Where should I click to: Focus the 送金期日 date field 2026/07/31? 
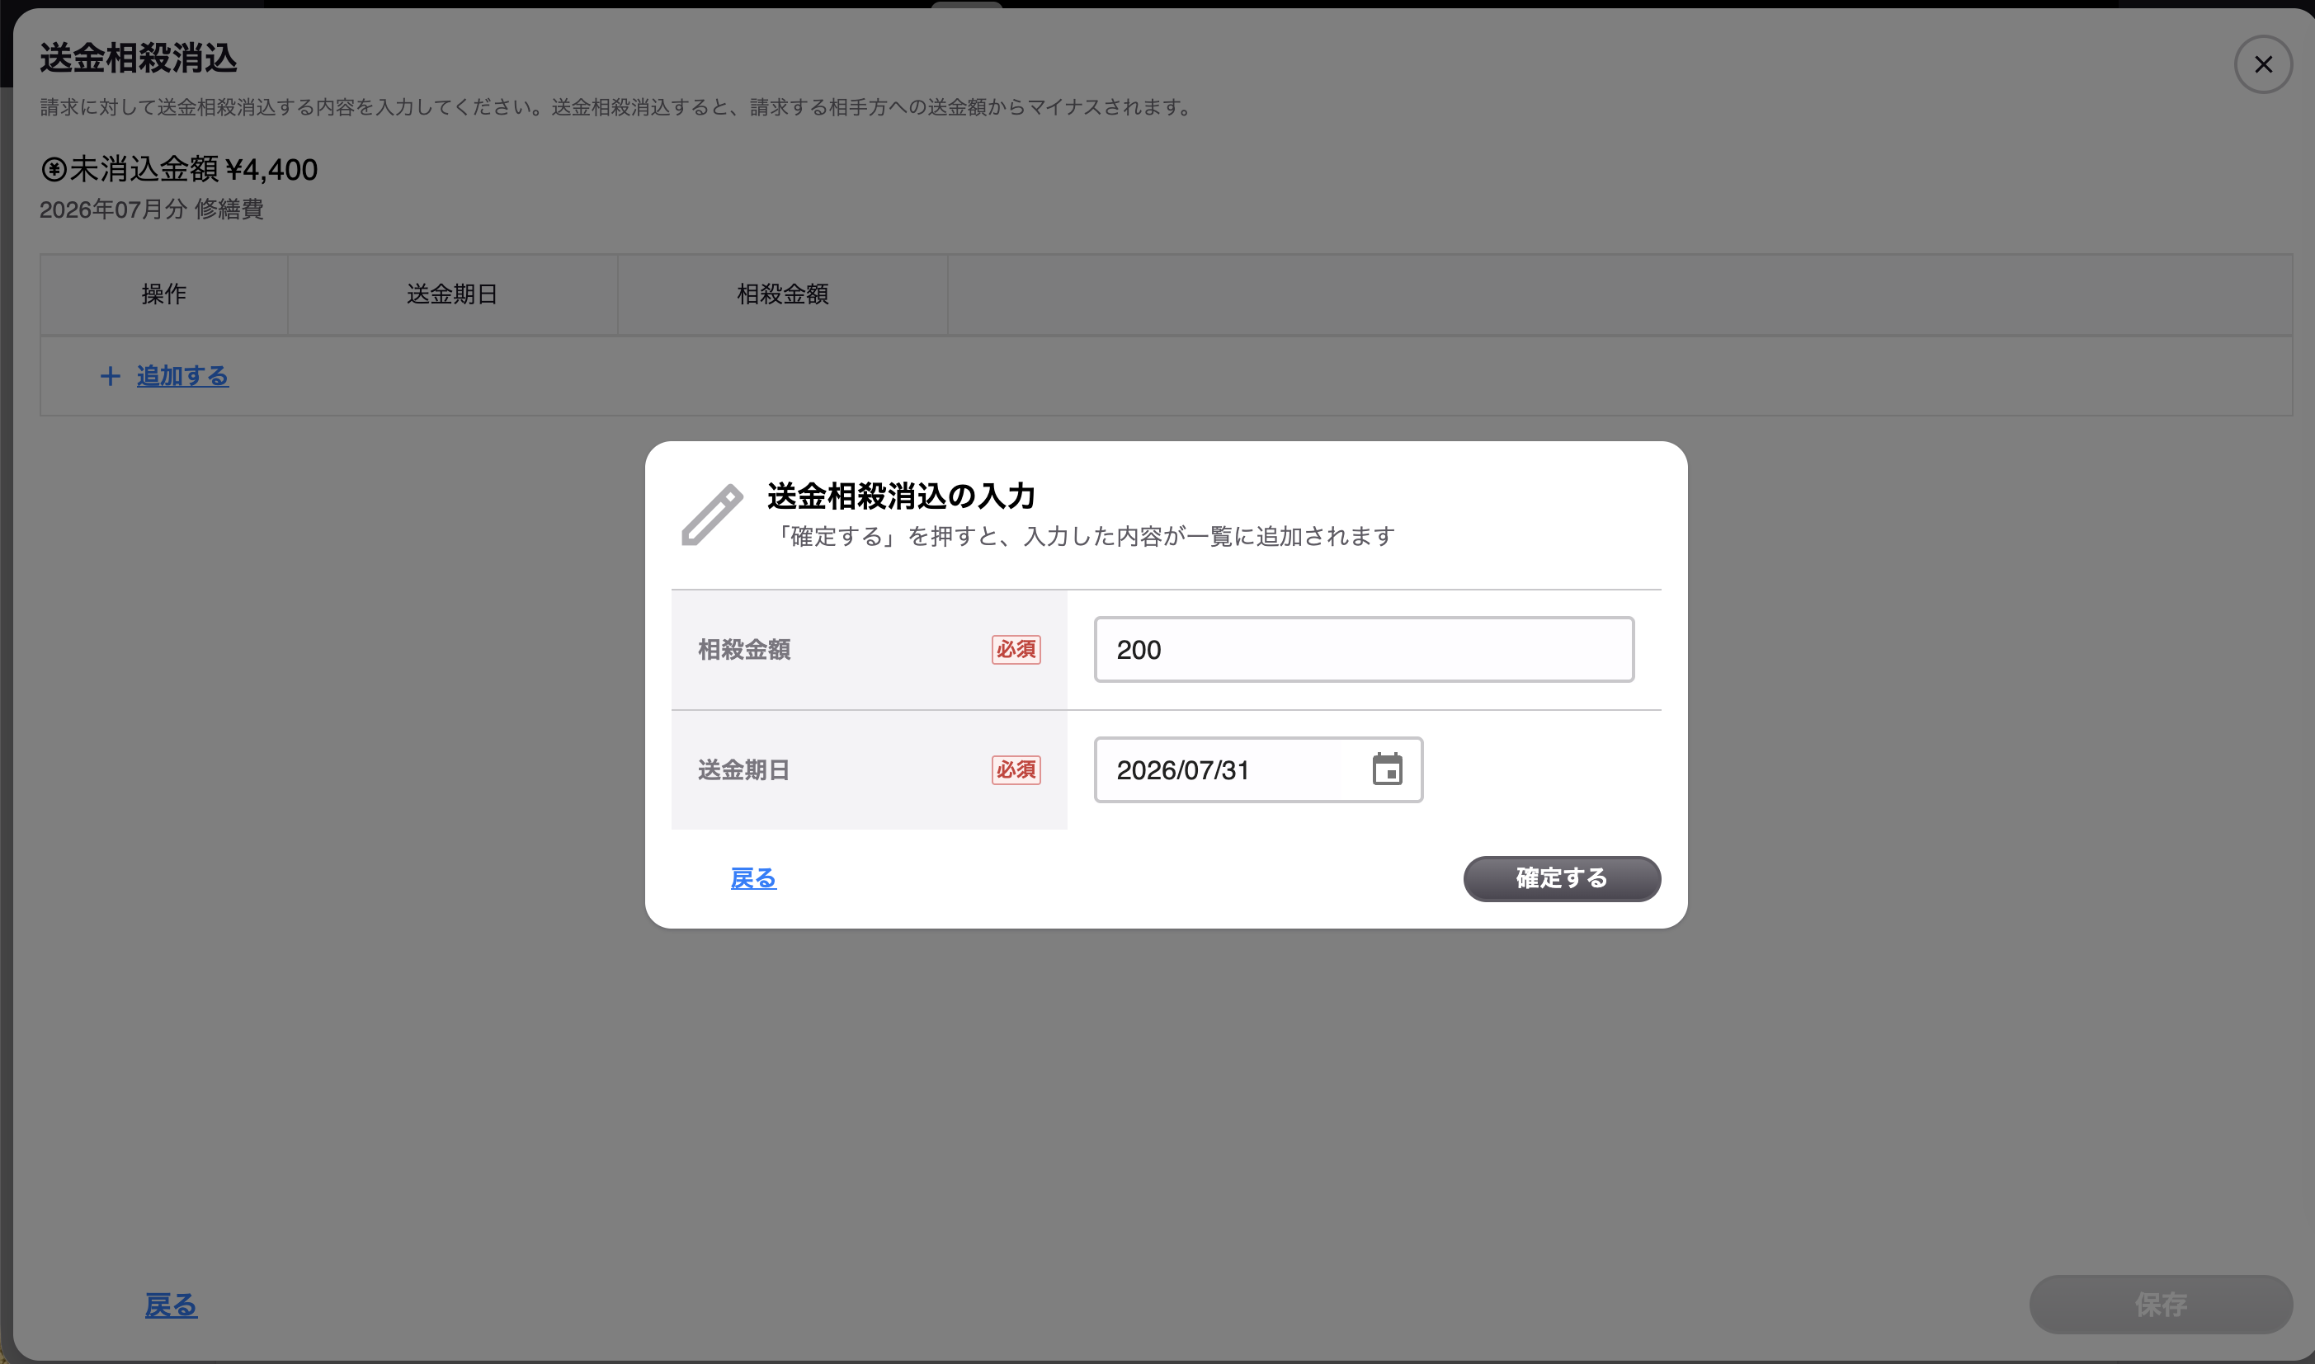[1257, 769]
